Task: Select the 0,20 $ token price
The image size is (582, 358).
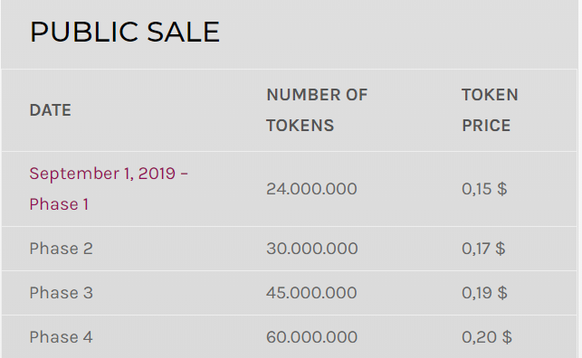Action: (487, 337)
